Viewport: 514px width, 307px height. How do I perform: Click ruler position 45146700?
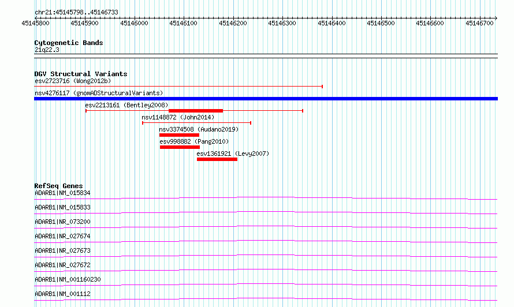tap(479, 23)
